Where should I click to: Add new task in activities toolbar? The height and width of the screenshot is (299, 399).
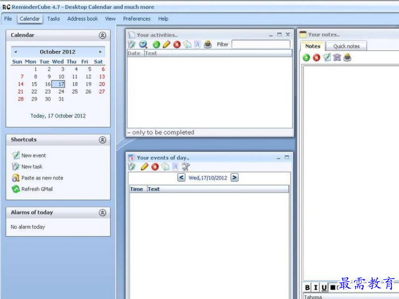[x=132, y=44]
